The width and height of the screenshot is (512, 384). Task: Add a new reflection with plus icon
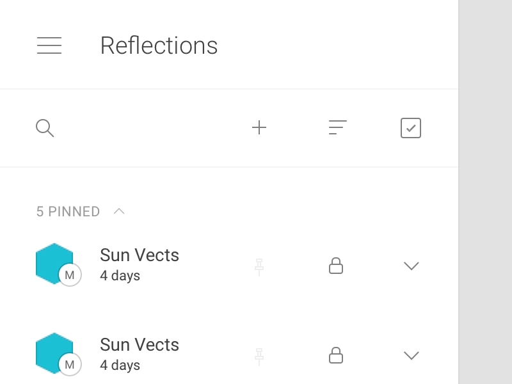click(259, 128)
